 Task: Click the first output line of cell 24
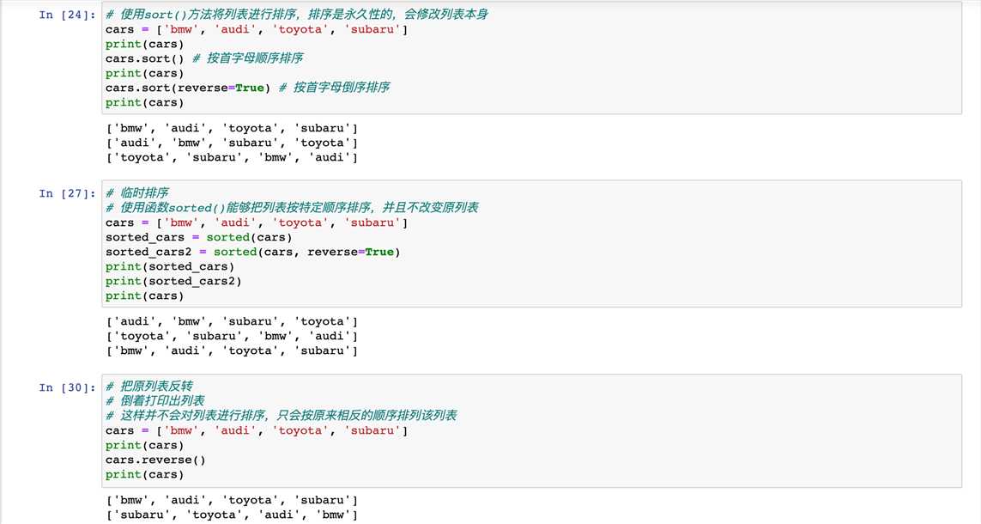coord(231,128)
